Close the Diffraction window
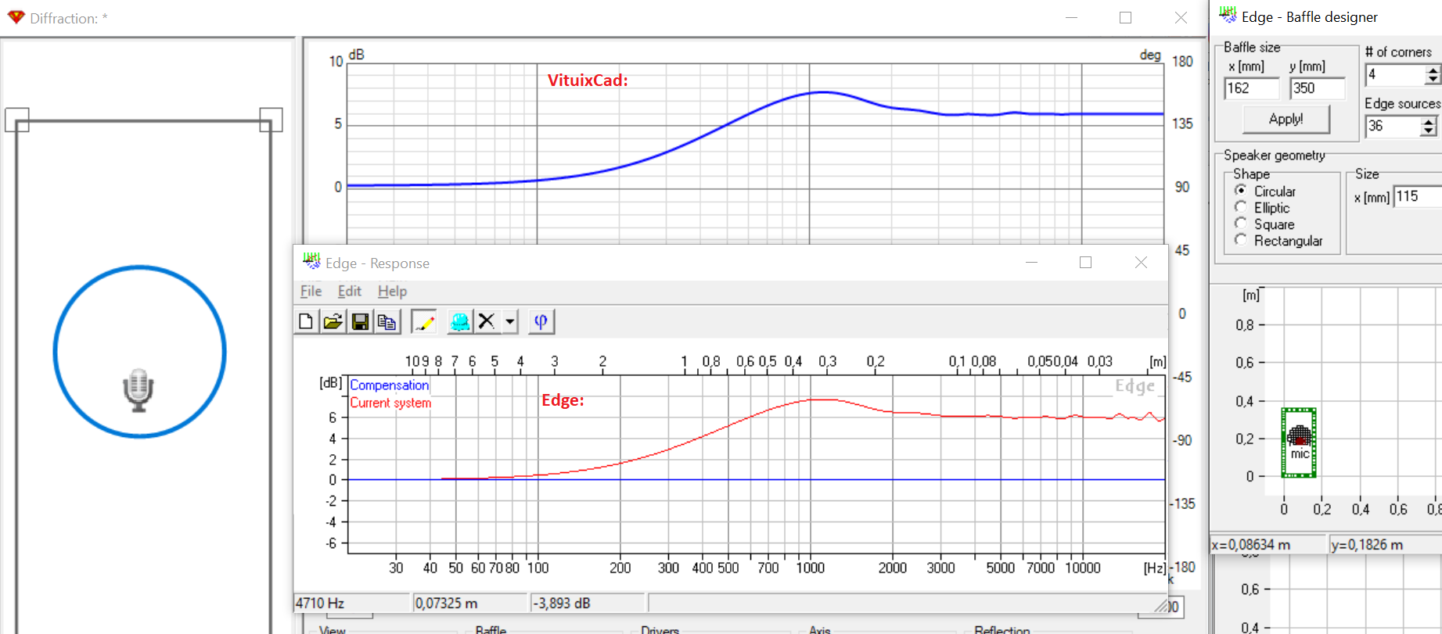 [1181, 17]
